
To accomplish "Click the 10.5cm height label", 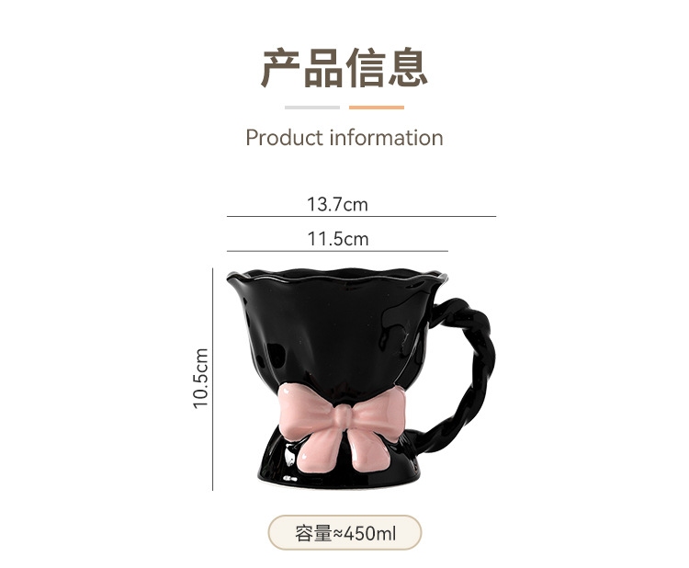I will 200,379.
